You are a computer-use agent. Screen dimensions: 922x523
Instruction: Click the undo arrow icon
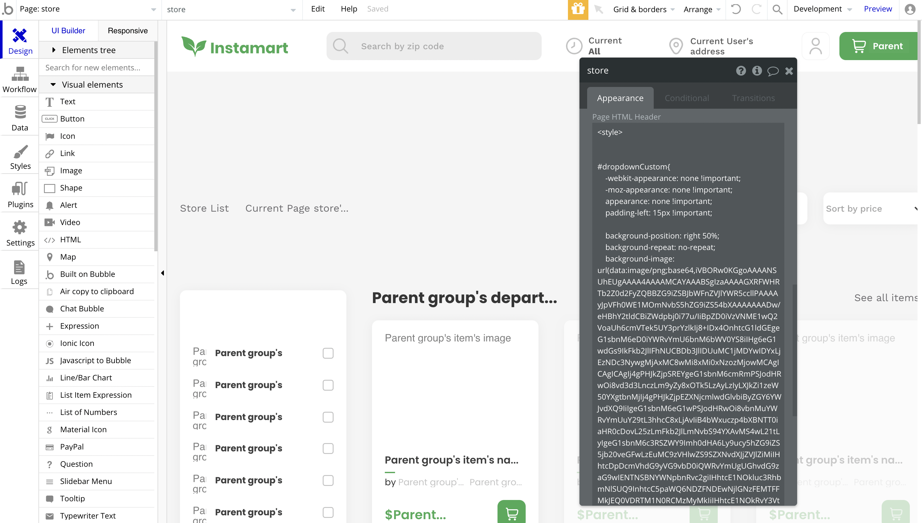pyautogui.click(x=736, y=9)
